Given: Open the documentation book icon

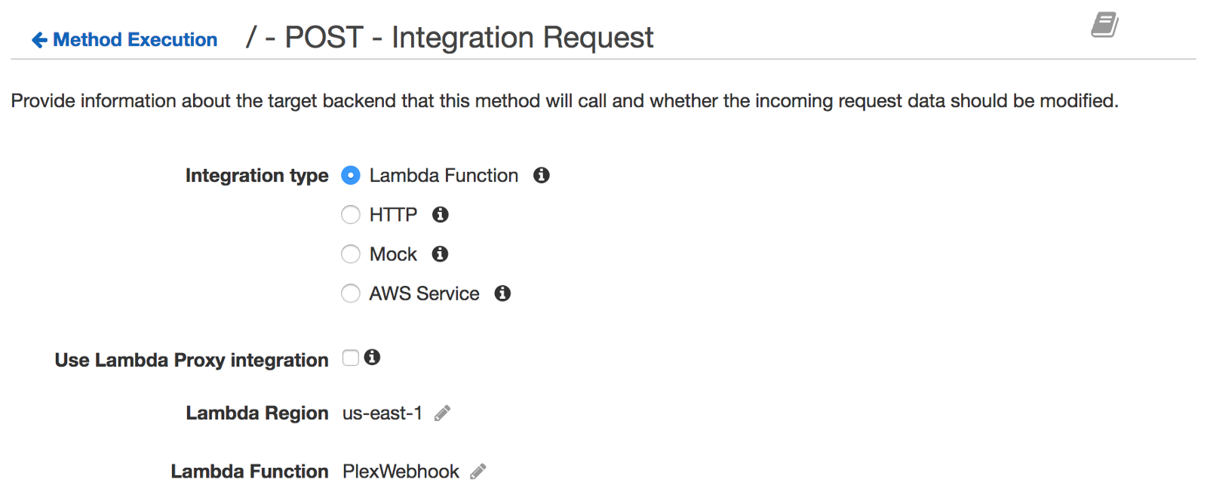Looking at the screenshot, I should [1104, 25].
